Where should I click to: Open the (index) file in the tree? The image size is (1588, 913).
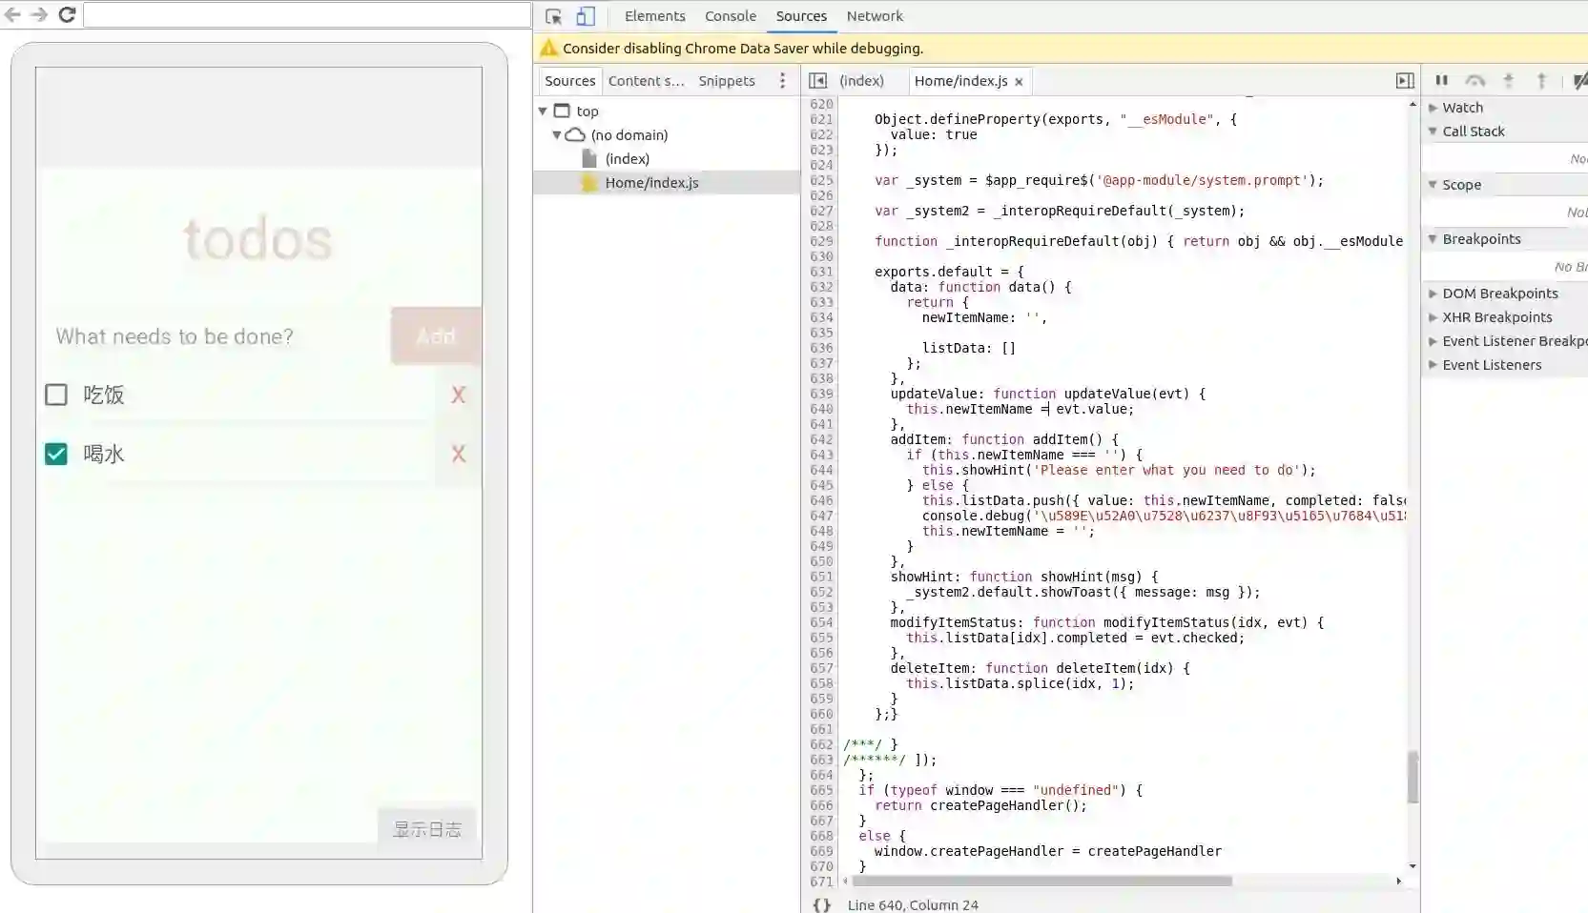628,159
